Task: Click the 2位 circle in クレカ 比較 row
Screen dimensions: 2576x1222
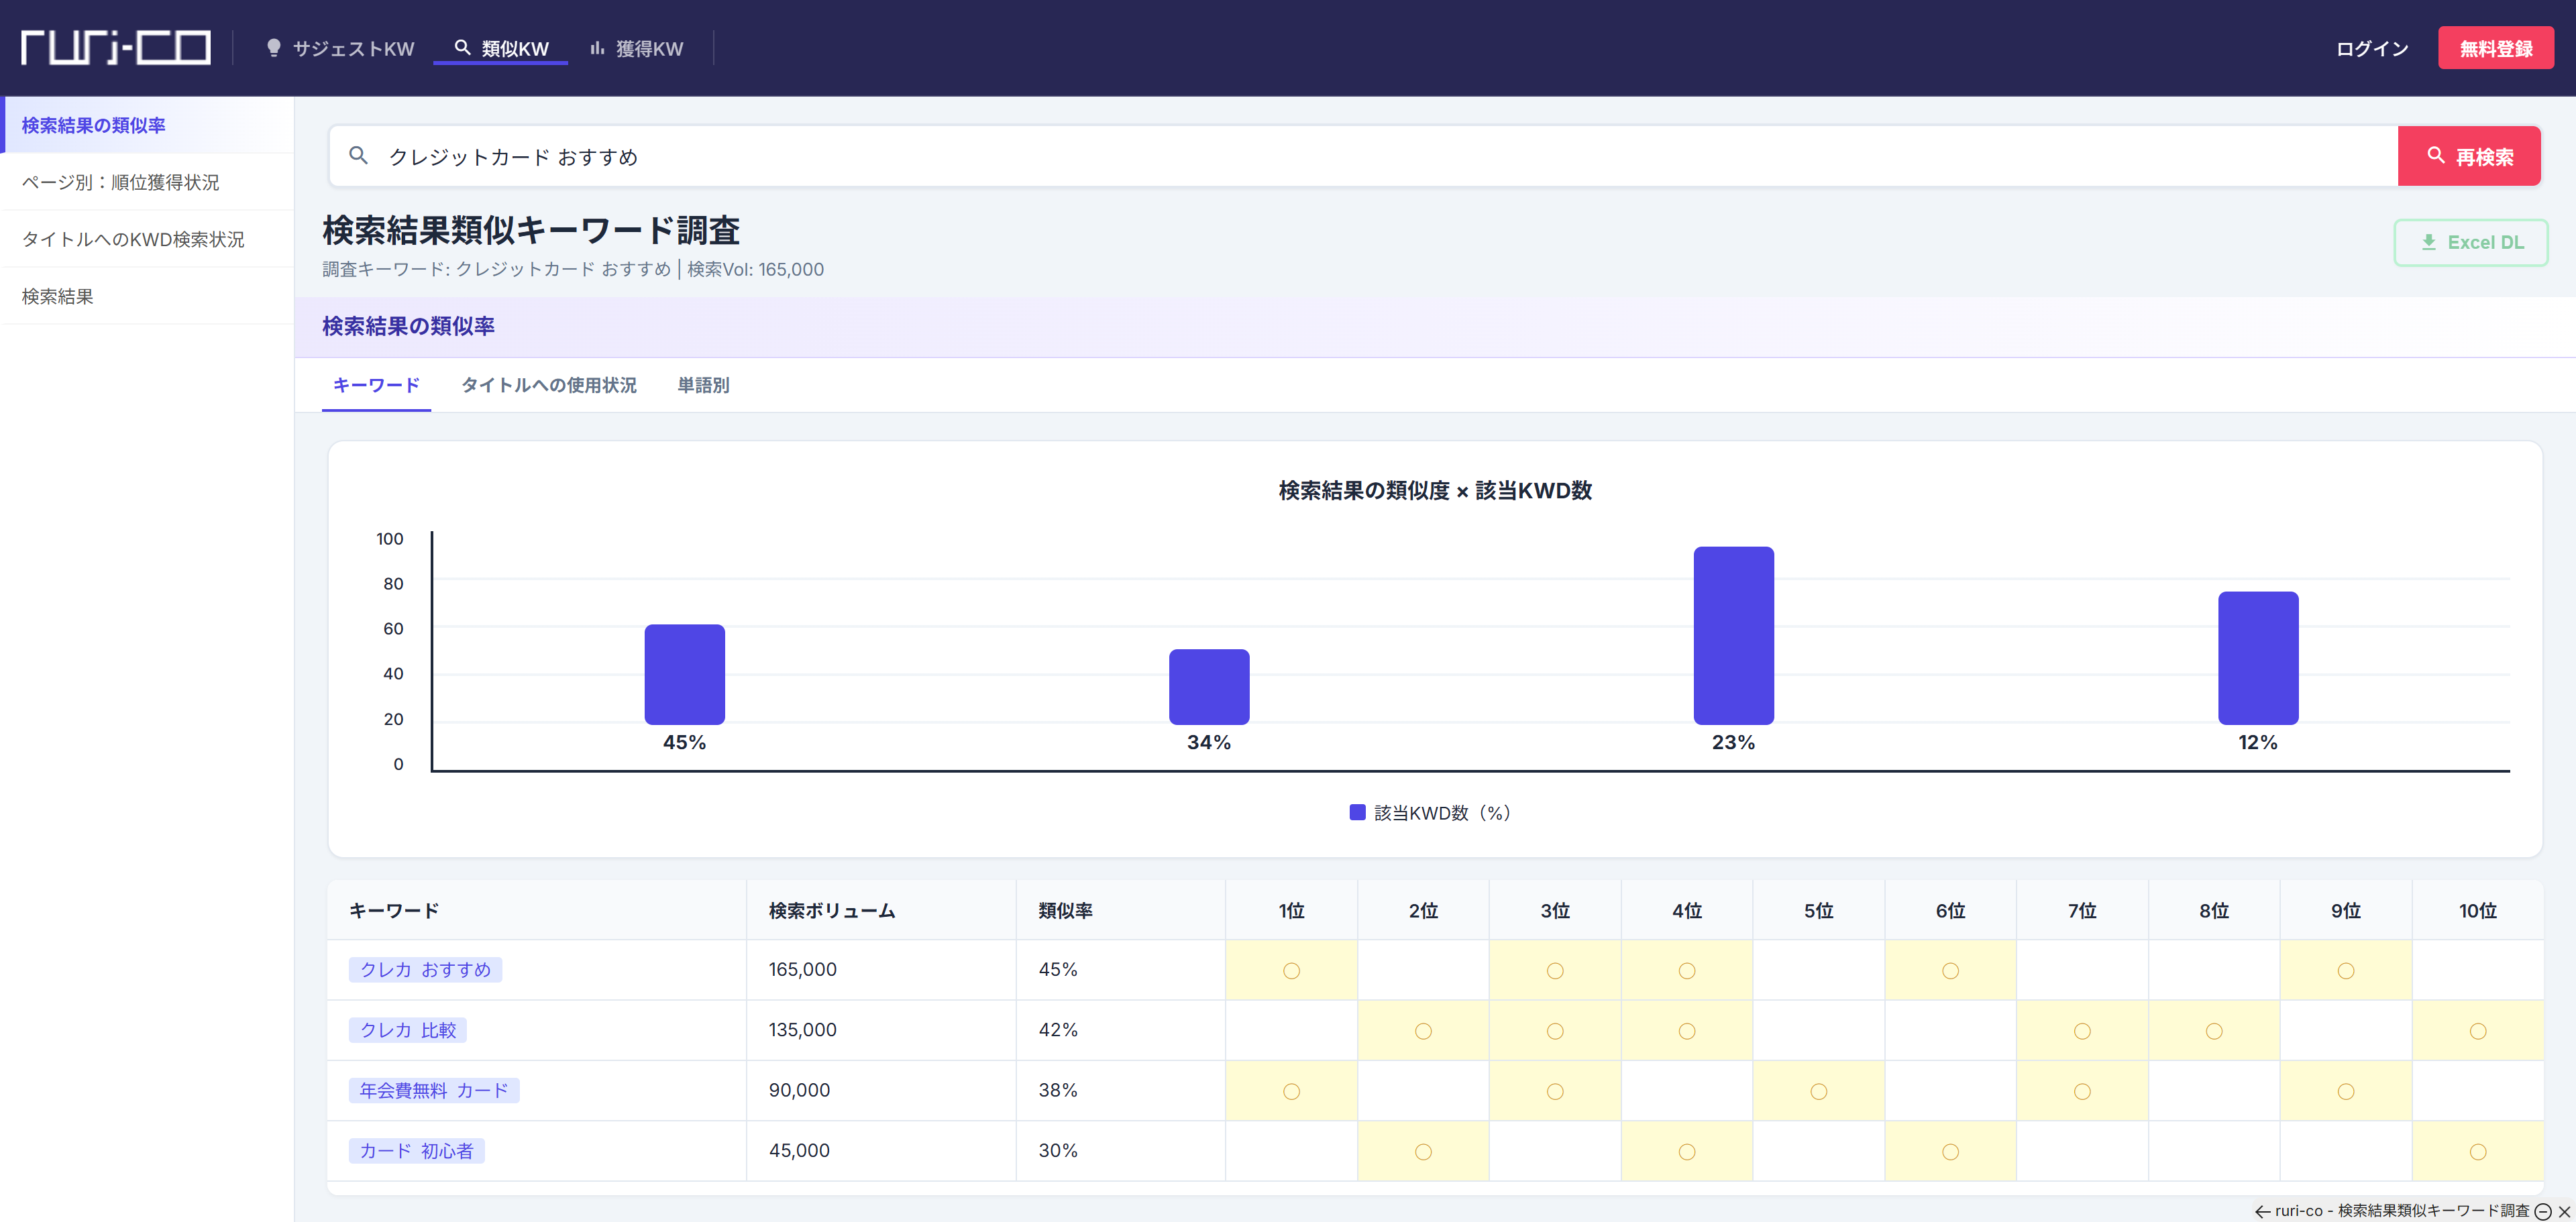Action: click(1423, 1031)
